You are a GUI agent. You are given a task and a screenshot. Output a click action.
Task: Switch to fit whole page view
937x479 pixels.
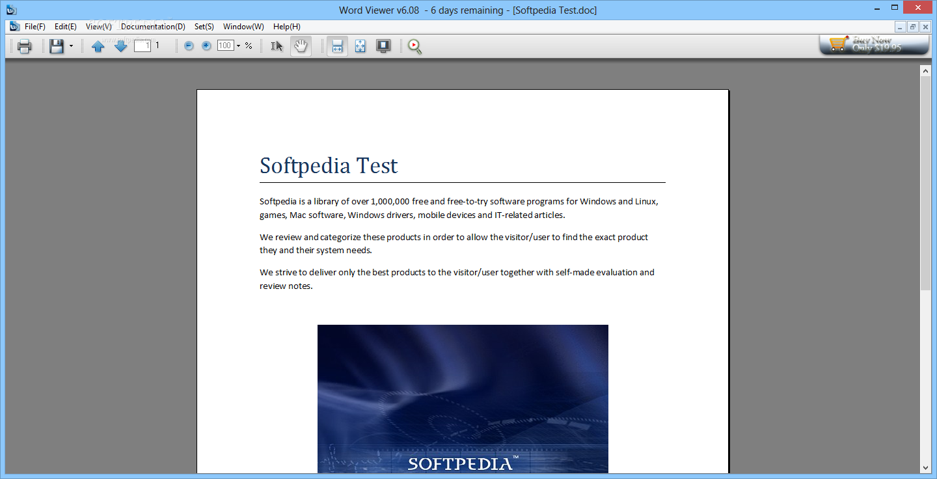click(360, 46)
